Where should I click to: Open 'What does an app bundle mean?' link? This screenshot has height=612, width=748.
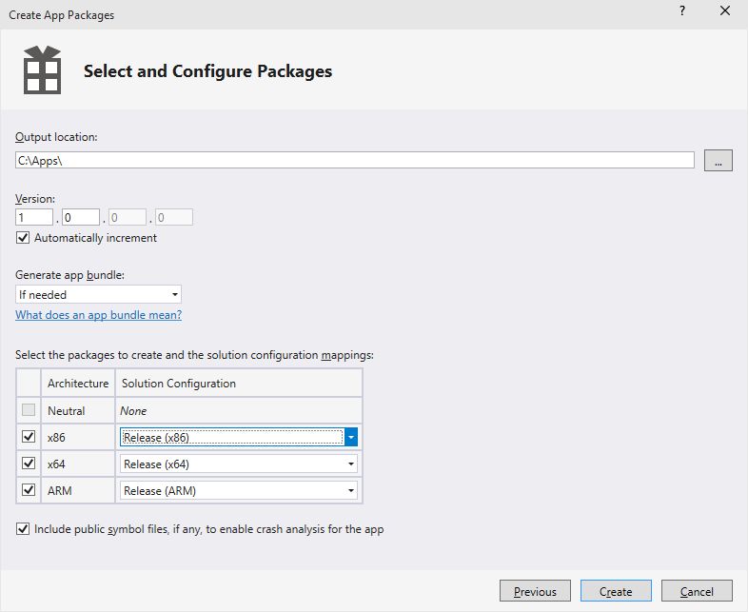tap(98, 315)
